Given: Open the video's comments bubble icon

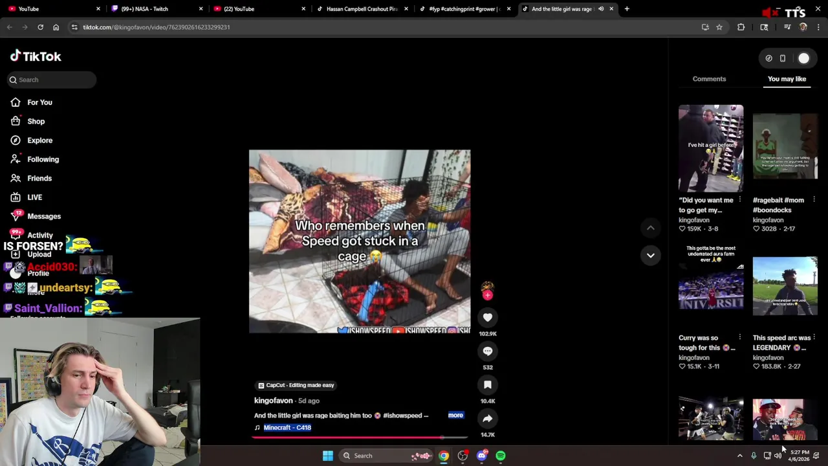Looking at the screenshot, I should (x=488, y=351).
